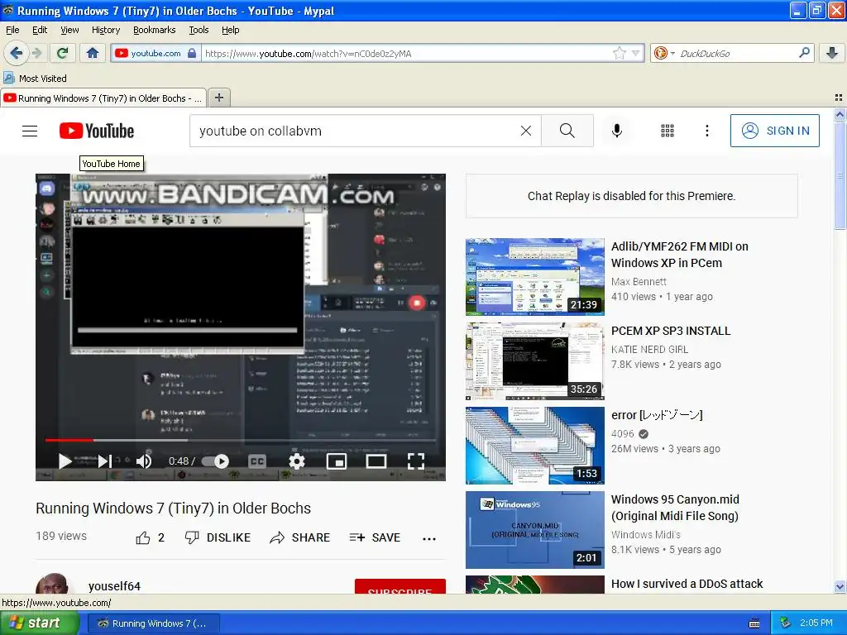Open the Bookmarks menu
The width and height of the screenshot is (847, 635).
coord(154,30)
